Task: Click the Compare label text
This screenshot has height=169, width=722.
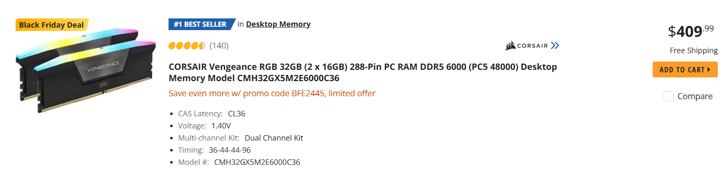Action: (x=695, y=96)
